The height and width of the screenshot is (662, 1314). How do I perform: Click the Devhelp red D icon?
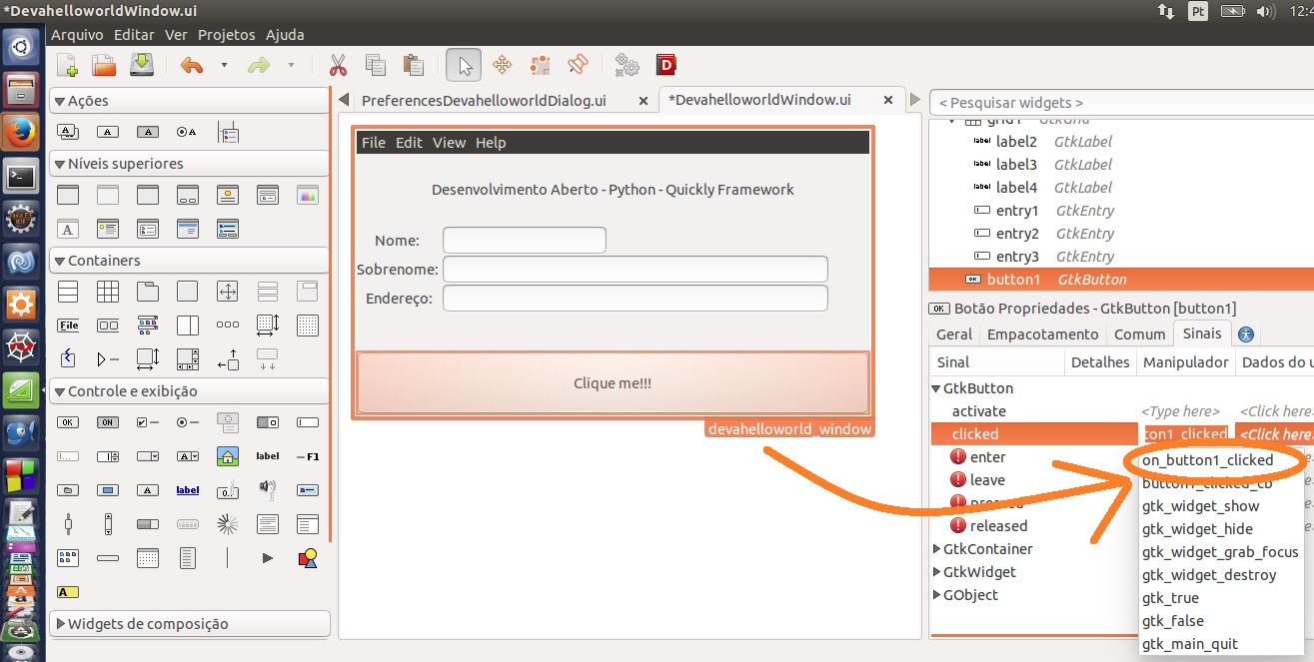(x=666, y=66)
